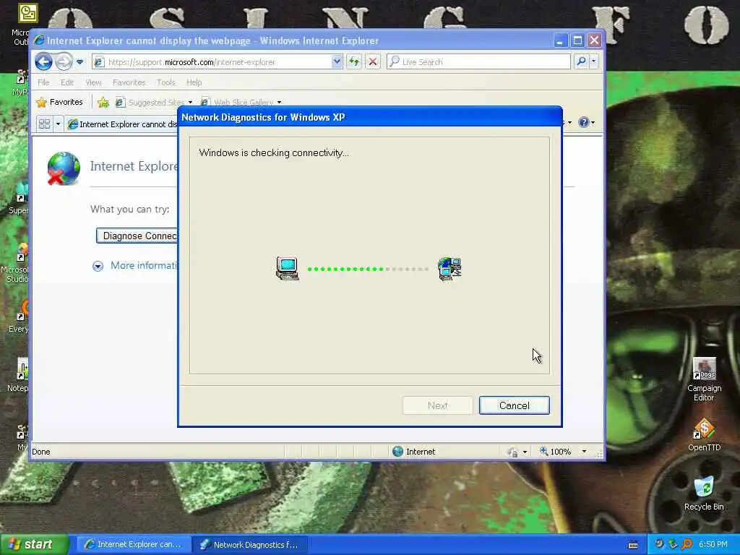The width and height of the screenshot is (740, 555).
Task: Maximize the Internet Explorer window
Action: coord(577,40)
